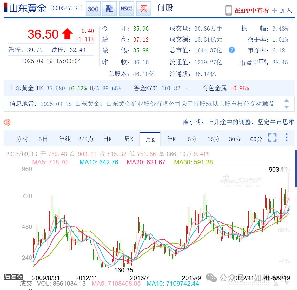Click the 300 index badge icon
Screen dimensions: 297x290
(x=93, y=9)
